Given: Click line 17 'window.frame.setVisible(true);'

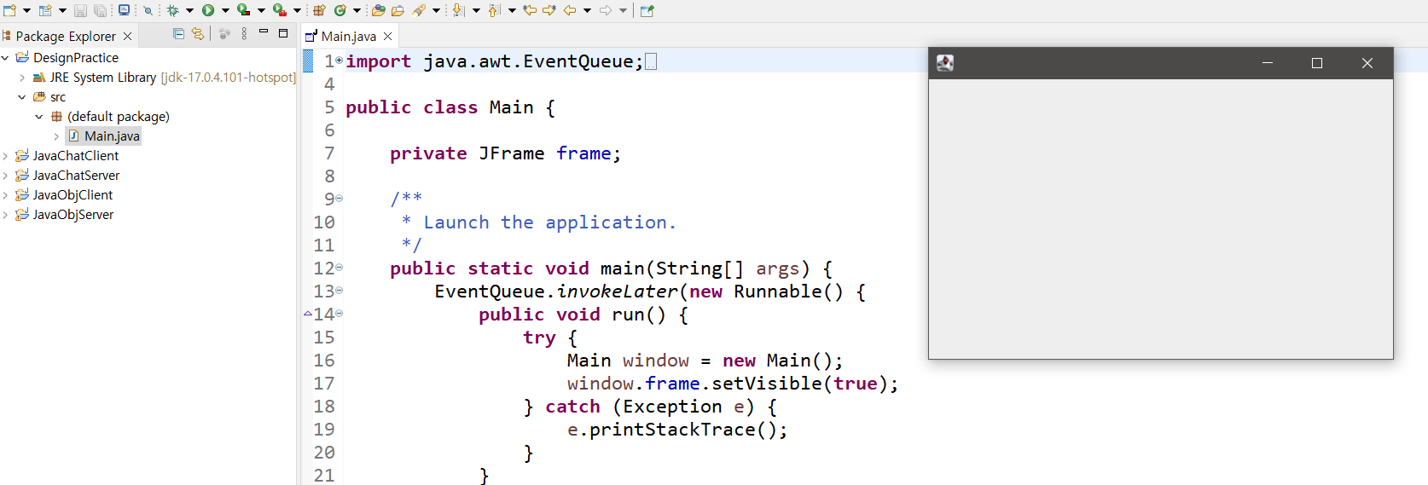Looking at the screenshot, I should click(733, 384).
